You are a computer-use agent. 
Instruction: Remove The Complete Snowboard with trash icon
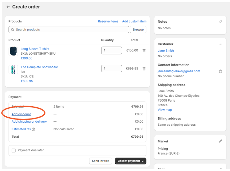tap(144, 69)
